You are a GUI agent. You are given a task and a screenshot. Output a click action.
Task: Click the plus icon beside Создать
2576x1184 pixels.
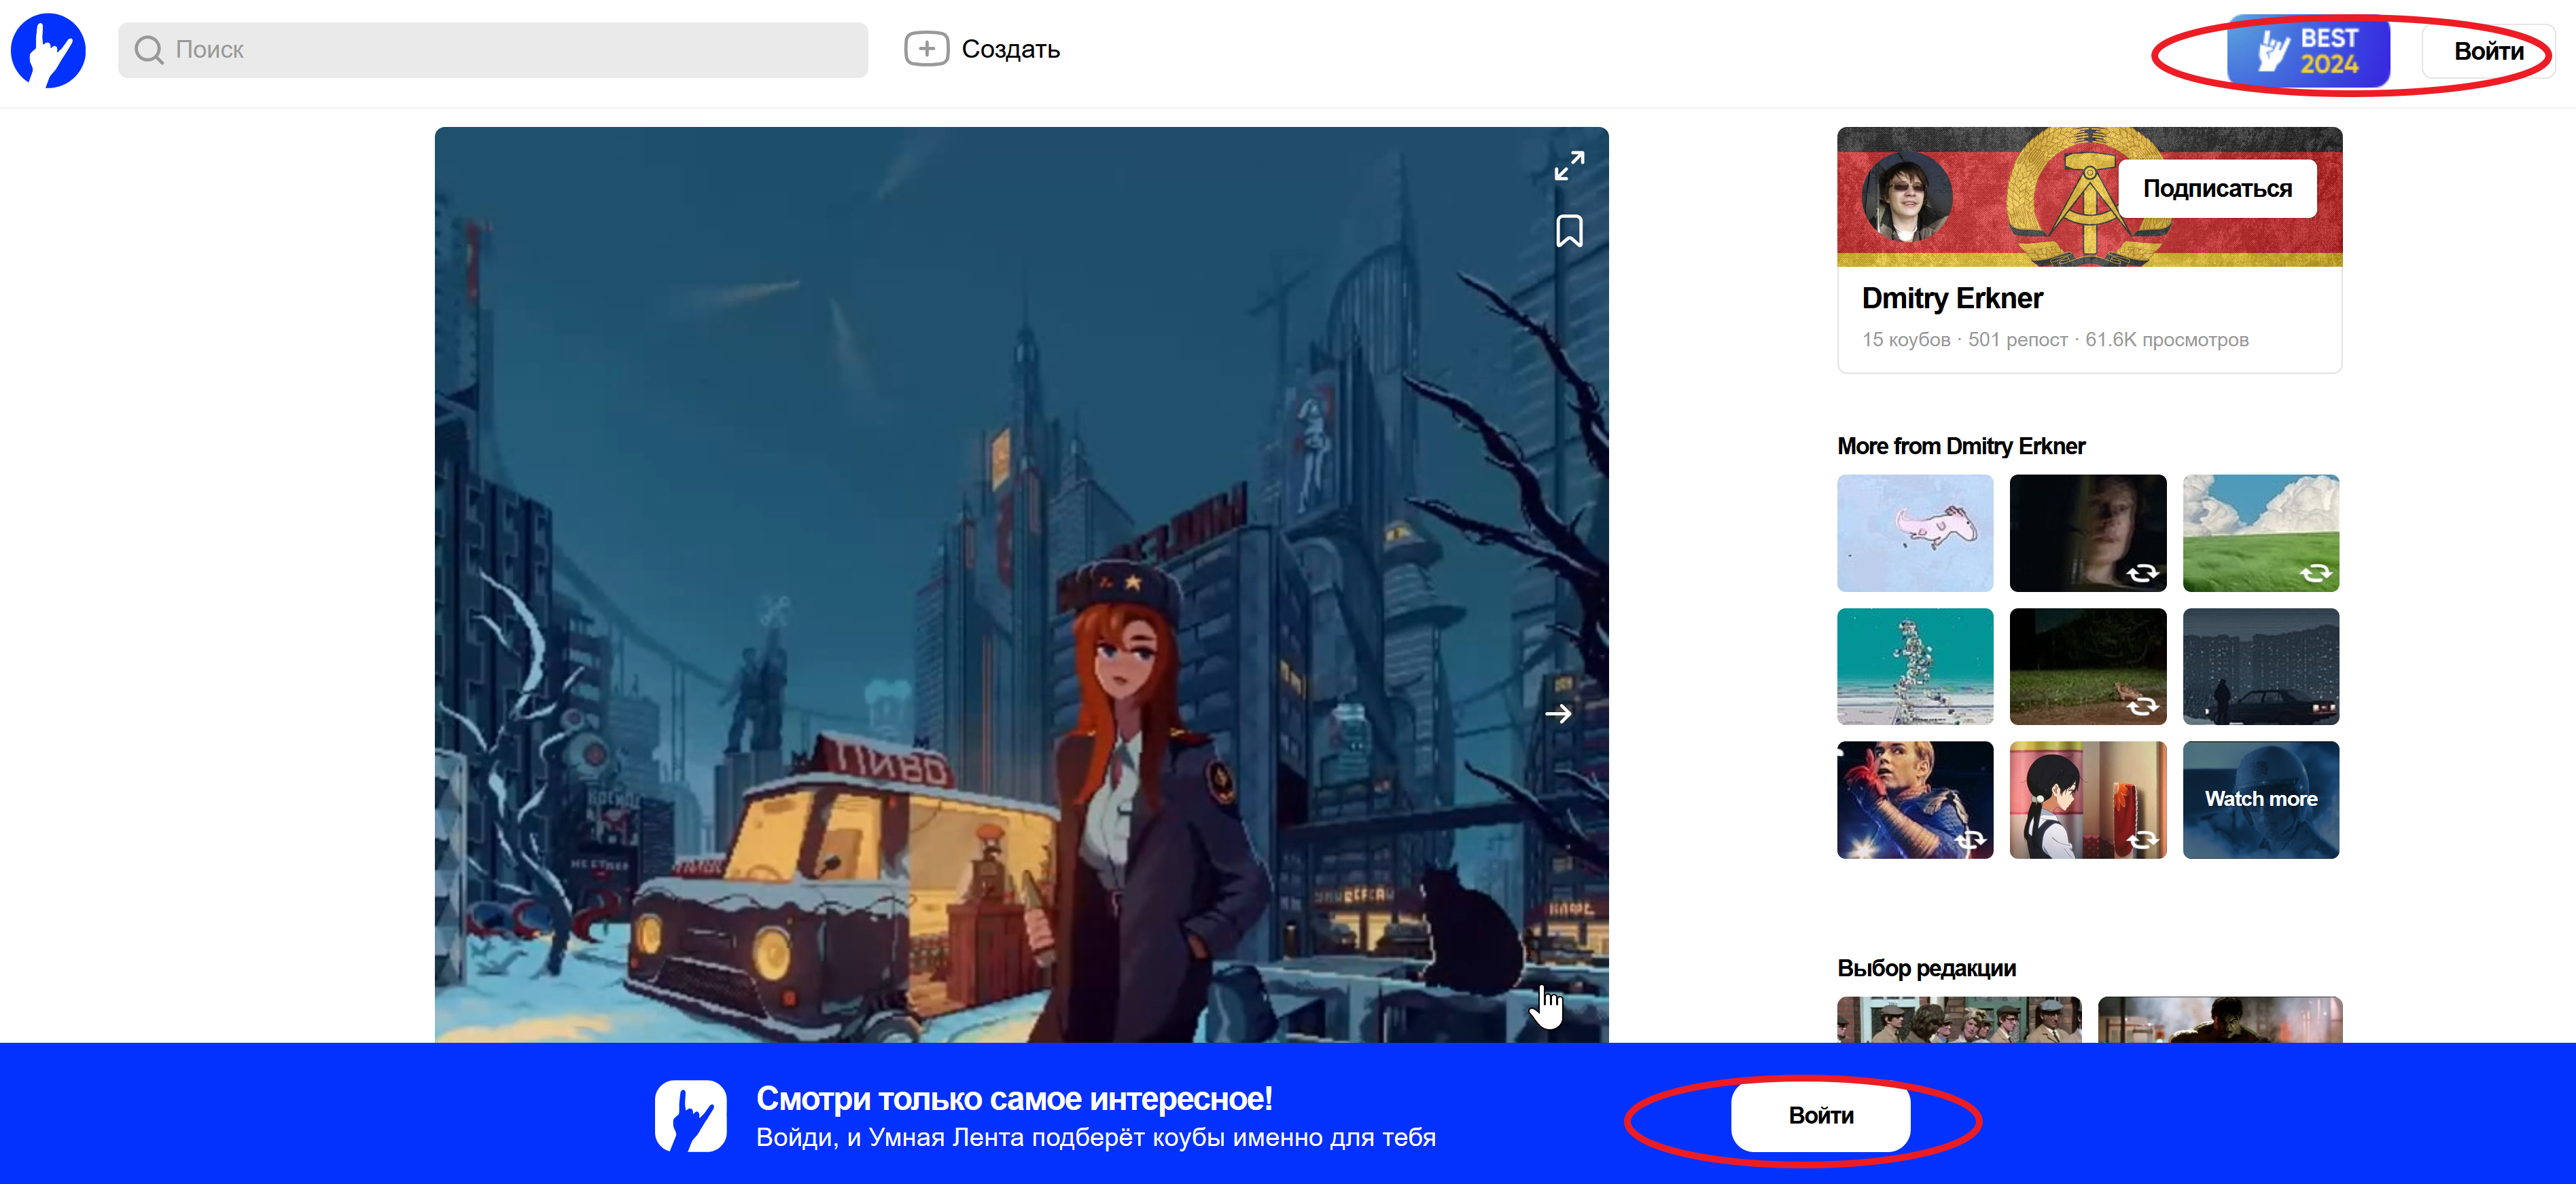point(926,49)
